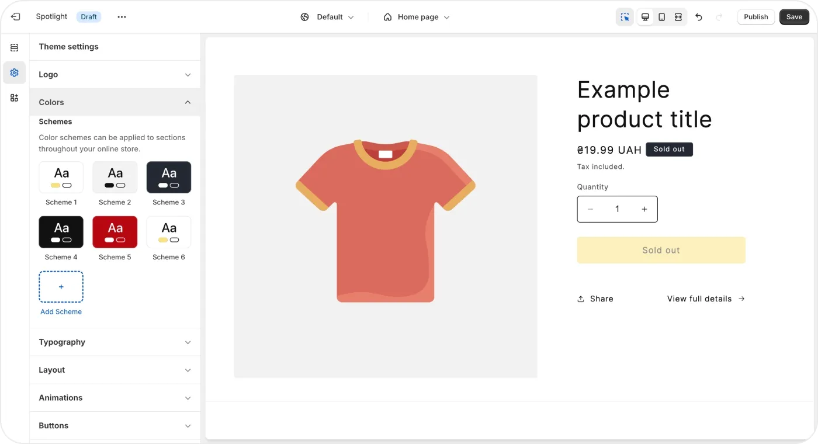Undo the last change

699,17
